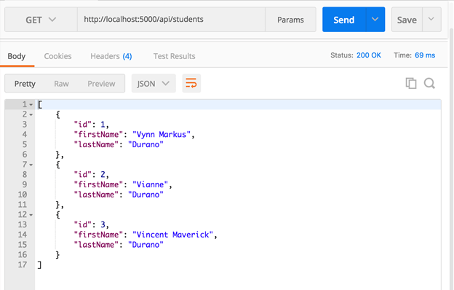This screenshot has height=290, width=454.
Task: Open the Send button dropdown arrow
Action: click(375, 20)
